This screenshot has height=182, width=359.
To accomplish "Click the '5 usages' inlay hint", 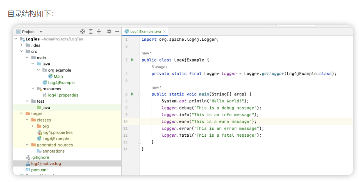I will pos(159,67).
